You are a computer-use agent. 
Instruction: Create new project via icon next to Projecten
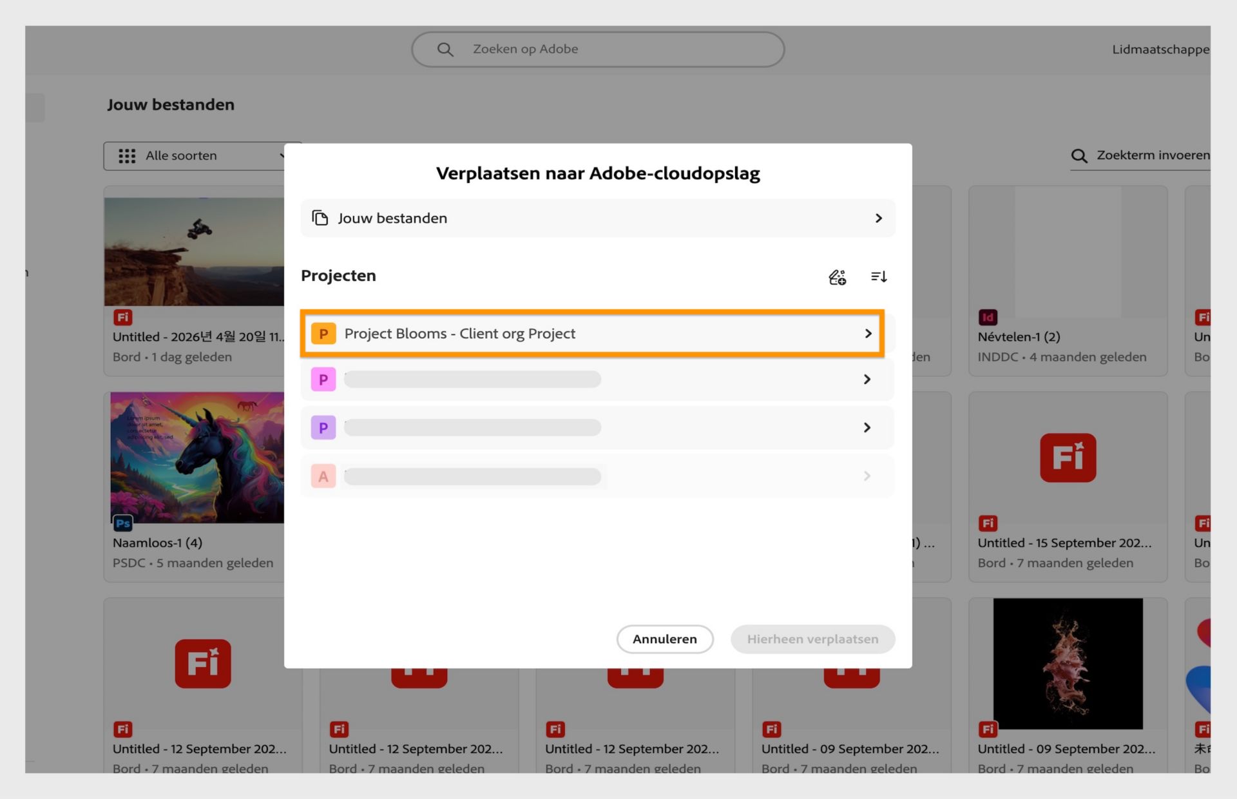click(x=837, y=277)
